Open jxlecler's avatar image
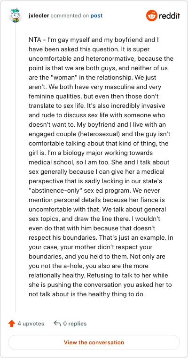The height and width of the screenshot is (358, 188). (x=16, y=16)
